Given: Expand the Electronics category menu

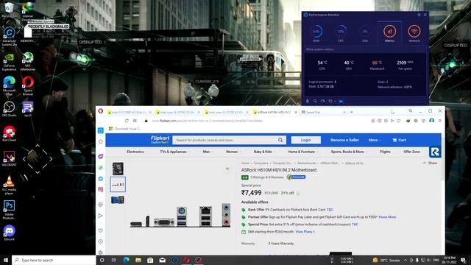Looking at the screenshot, I should pyautogui.click(x=136, y=152).
